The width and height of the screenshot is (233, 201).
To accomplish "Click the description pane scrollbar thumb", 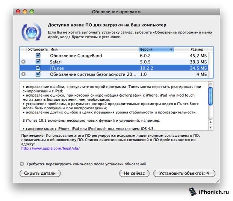I will pyautogui.click(x=210, y=96).
